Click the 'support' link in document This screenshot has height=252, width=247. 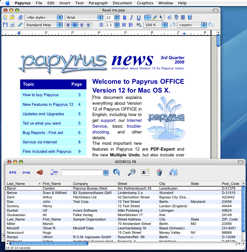[x=108, y=120]
